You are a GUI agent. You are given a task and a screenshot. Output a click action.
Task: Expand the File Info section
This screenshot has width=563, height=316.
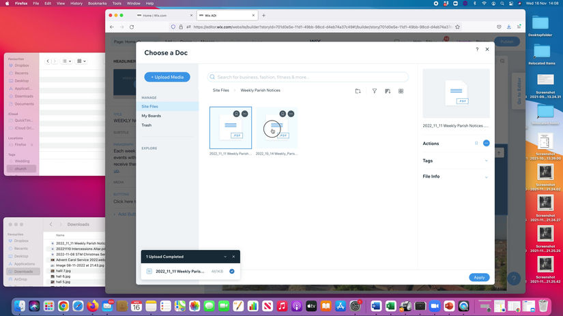coord(456,176)
